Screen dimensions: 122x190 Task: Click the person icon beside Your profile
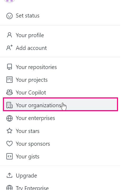point(9,35)
